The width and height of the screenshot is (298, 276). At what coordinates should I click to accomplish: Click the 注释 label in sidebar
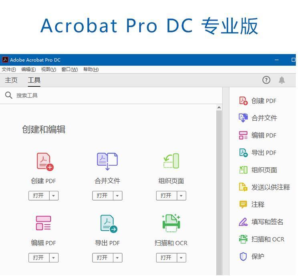(x=258, y=205)
